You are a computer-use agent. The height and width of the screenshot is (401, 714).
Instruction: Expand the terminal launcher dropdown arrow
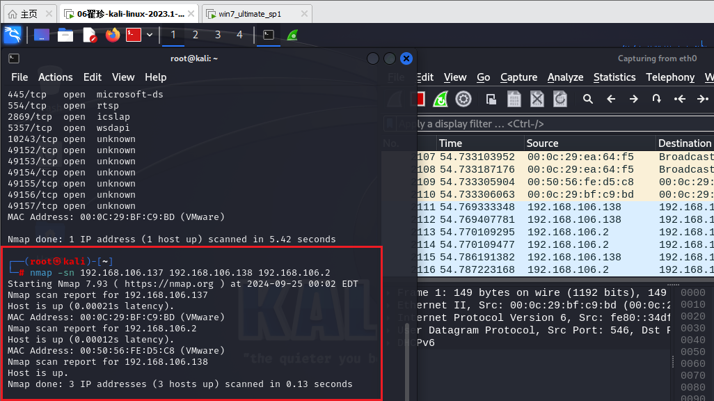[150, 35]
